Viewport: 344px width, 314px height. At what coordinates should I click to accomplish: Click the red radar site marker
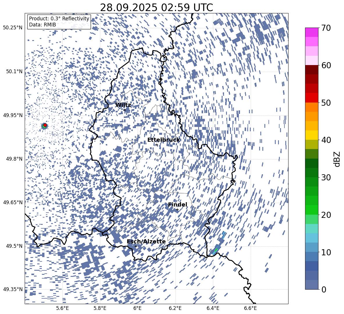45,125
